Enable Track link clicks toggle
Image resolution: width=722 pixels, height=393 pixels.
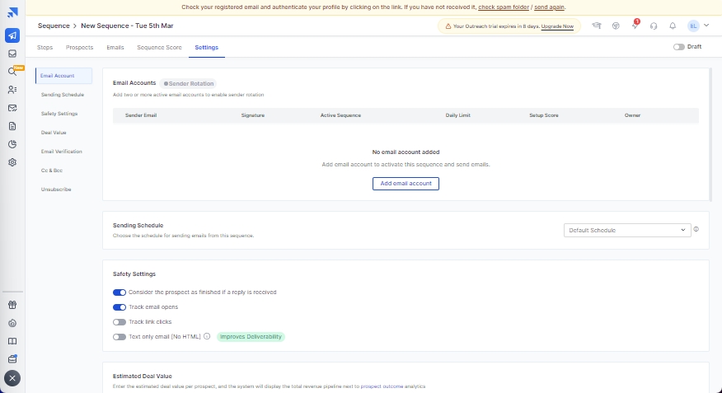tap(120, 321)
